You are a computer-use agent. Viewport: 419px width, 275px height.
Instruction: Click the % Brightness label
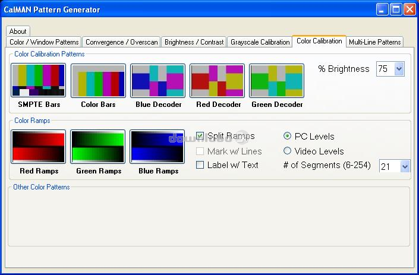click(344, 69)
